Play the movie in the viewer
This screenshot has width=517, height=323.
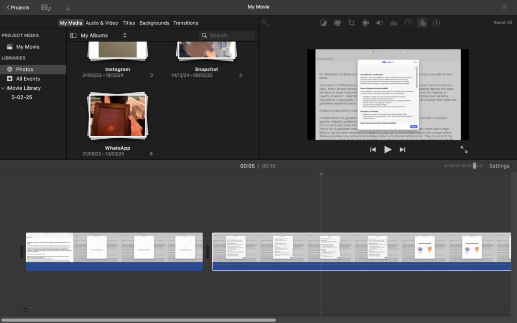point(388,149)
